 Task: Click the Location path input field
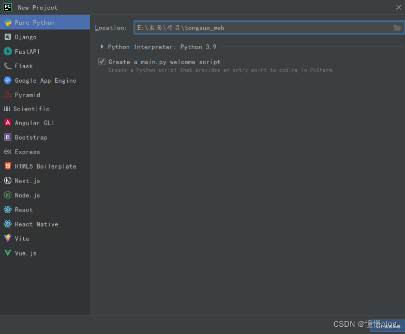pyautogui.click(x=268, y=27)
